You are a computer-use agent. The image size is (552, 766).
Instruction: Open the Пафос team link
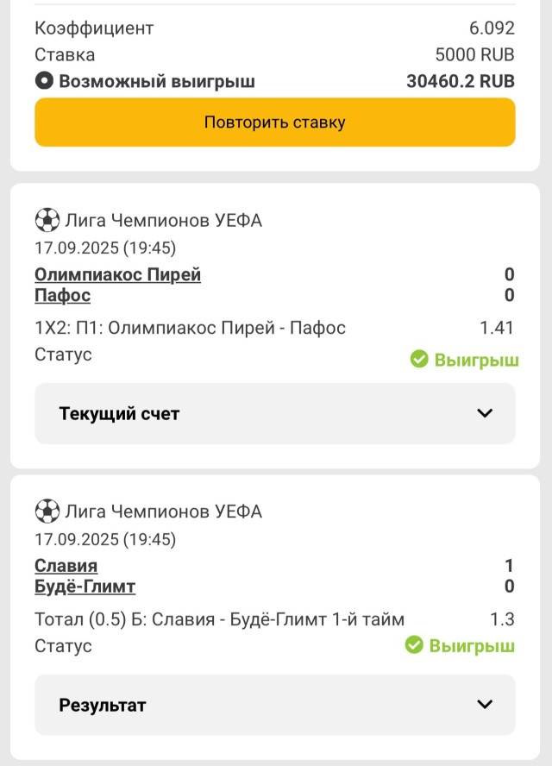[62, 296]
